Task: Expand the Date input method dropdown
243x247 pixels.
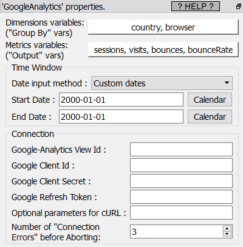Action: click(162, 83)
